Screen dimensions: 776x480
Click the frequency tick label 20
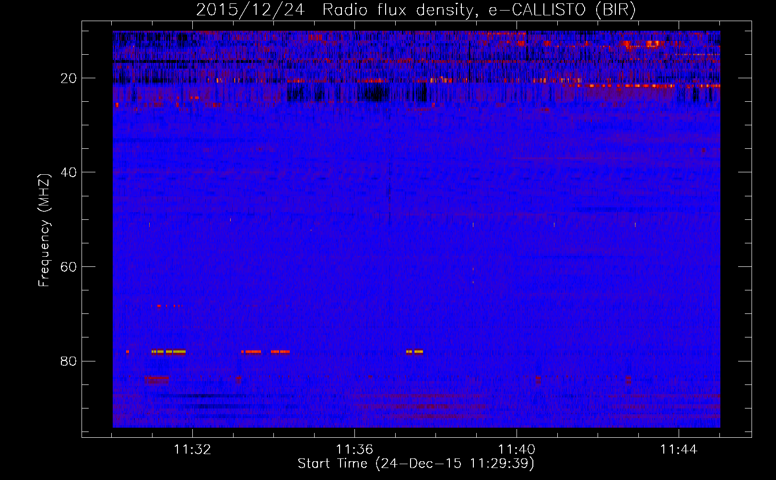[x=69, y=78]
